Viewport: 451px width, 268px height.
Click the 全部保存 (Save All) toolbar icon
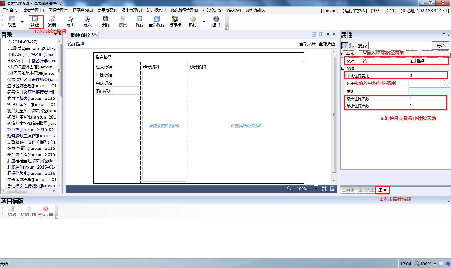coord(157,19)
